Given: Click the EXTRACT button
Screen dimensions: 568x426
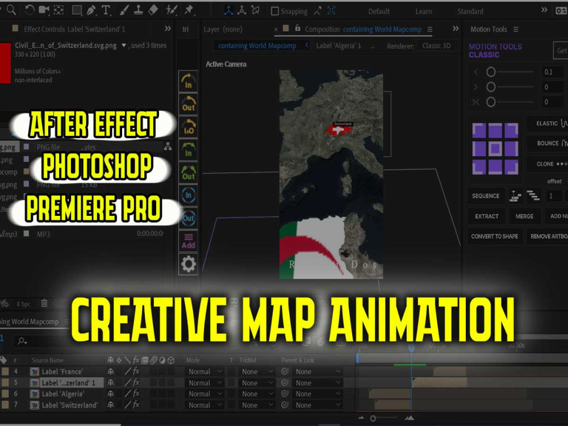Looking at the screenshot, I should pos(487,216).
